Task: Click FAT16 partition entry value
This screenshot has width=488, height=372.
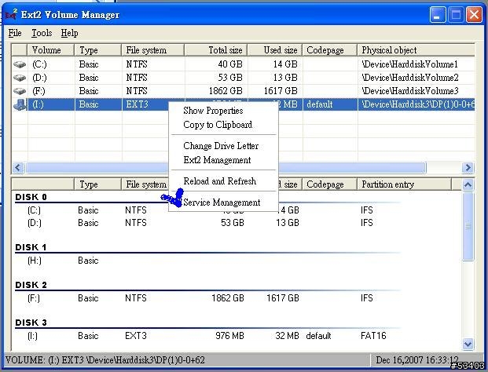Action: (373, 336)
